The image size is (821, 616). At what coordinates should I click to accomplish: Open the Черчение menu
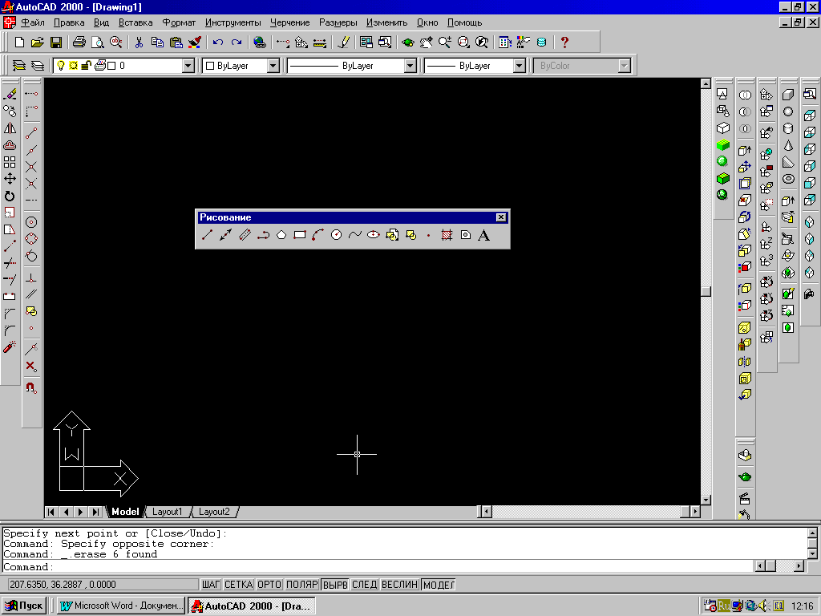[289, 22]
